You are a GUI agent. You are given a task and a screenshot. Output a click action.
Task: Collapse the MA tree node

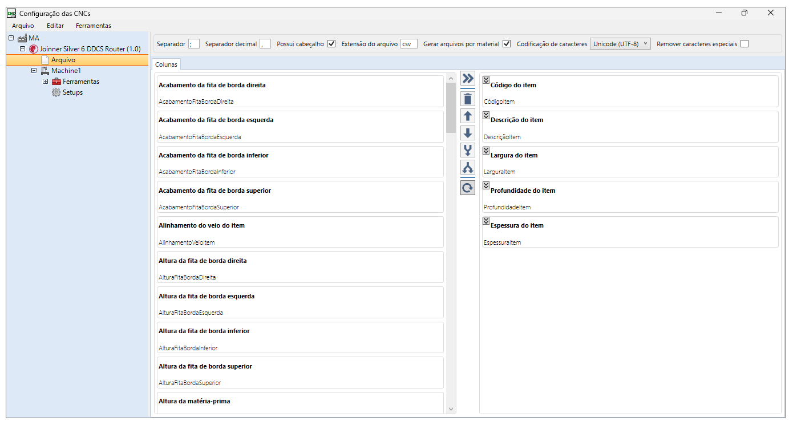tap(11, 38)
